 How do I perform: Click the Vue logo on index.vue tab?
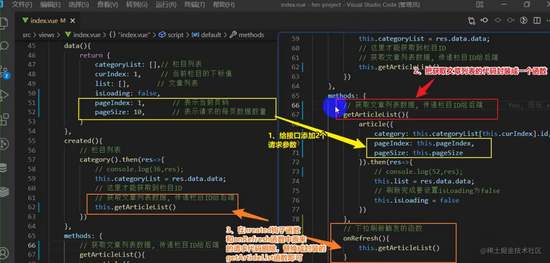coord(26,20)
